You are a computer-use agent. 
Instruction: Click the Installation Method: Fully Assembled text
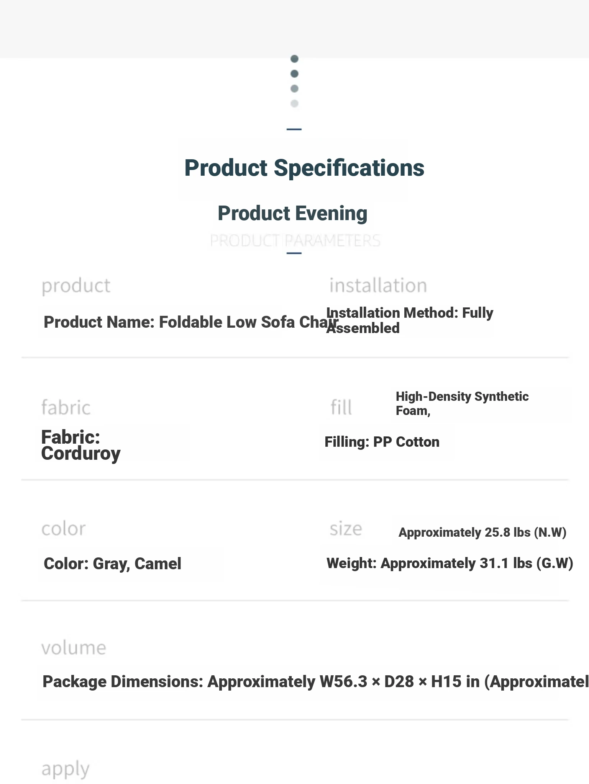pyautogui.click(x=409, y=320)
